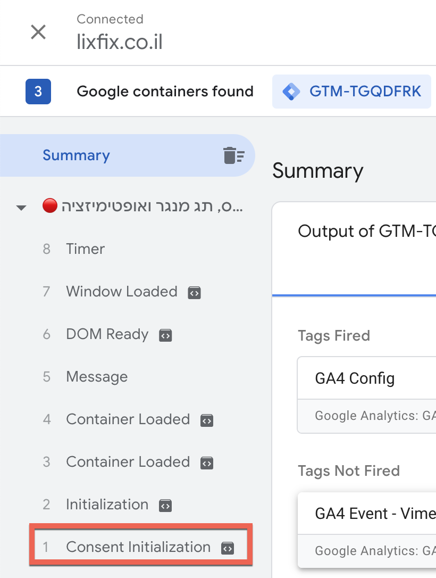Select event 4 Container Loaded

click(127, 419)
